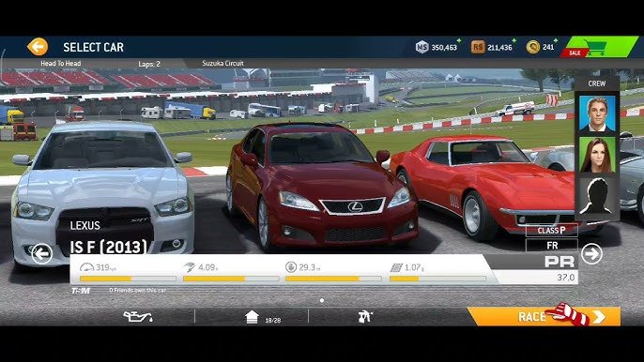Tap the FR drivetrain label
This screenshot has width=644, height=362.
tap(552, 246)
